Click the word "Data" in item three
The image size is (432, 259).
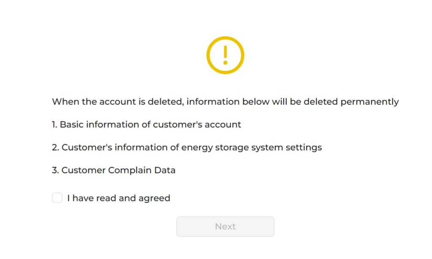165,170
